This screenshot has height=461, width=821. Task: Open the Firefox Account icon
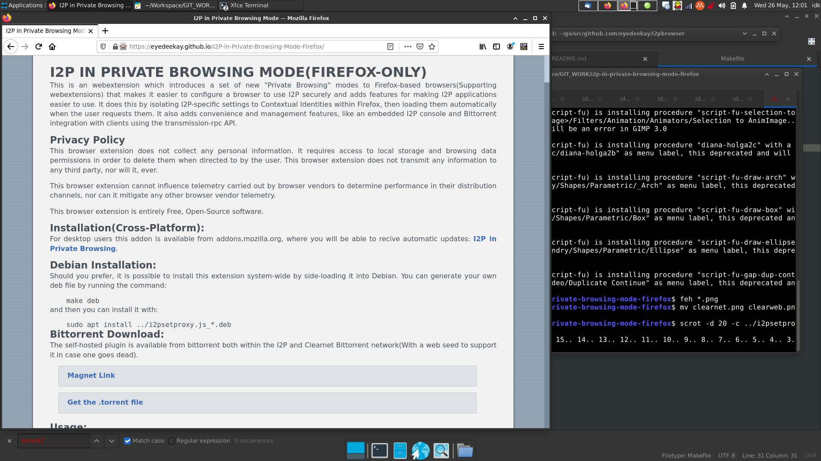pyautogui.click(x=510, y=47)
